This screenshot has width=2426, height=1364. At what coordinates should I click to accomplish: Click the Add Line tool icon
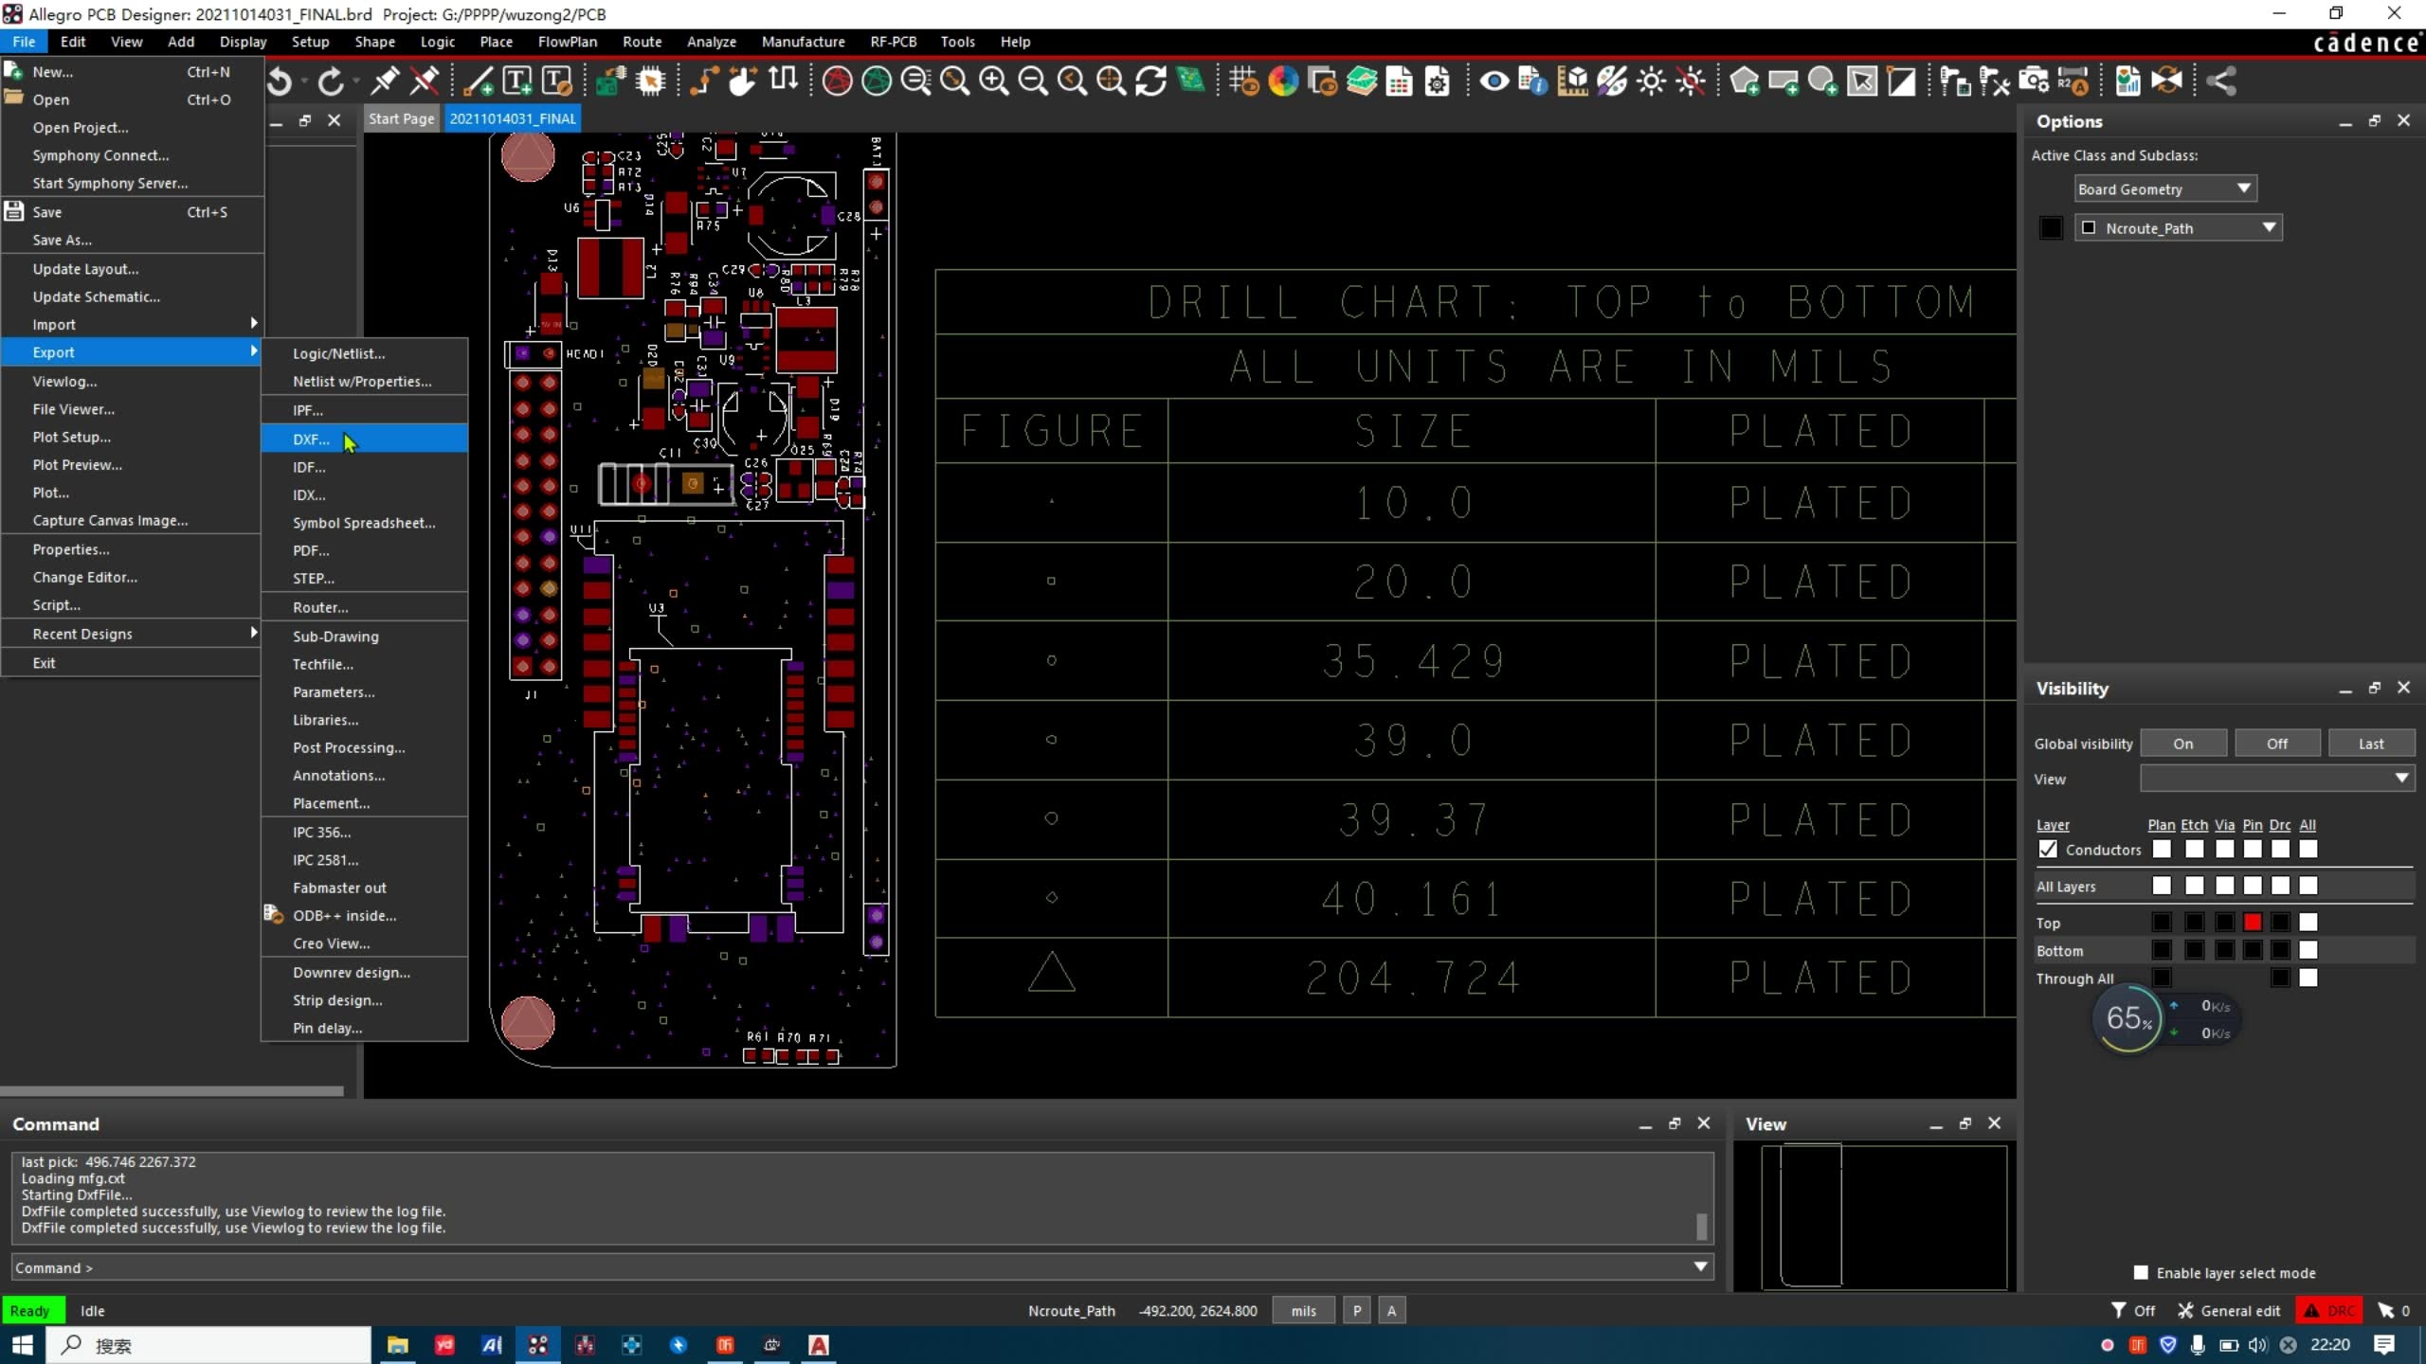(478, 81)
